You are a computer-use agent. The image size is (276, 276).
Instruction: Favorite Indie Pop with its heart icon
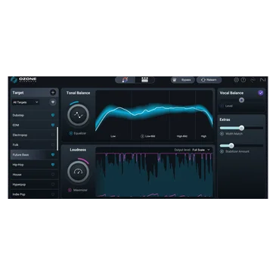pyautogui.click(x=53, y=194)
